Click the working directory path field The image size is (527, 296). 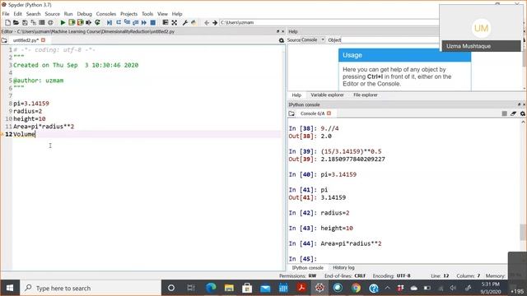point(329,22)
